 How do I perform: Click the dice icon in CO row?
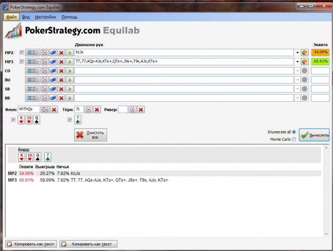[x=53, y=71]
